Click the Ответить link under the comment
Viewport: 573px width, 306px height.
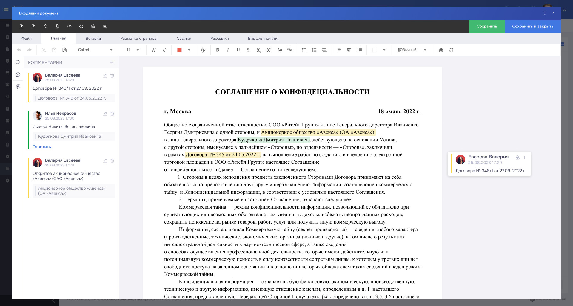pos(41,147)
